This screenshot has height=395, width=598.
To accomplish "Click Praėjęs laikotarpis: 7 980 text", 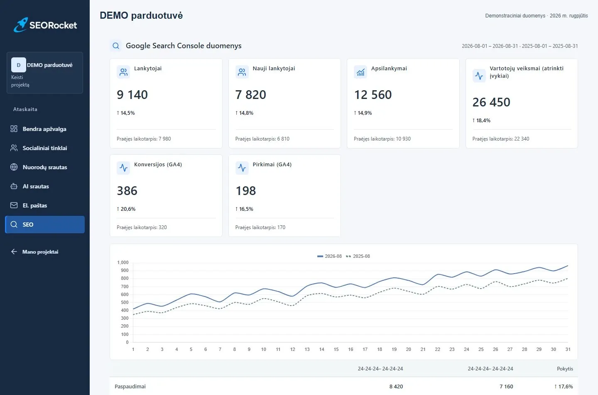I will pyautogui.click(x=144, y=139).
